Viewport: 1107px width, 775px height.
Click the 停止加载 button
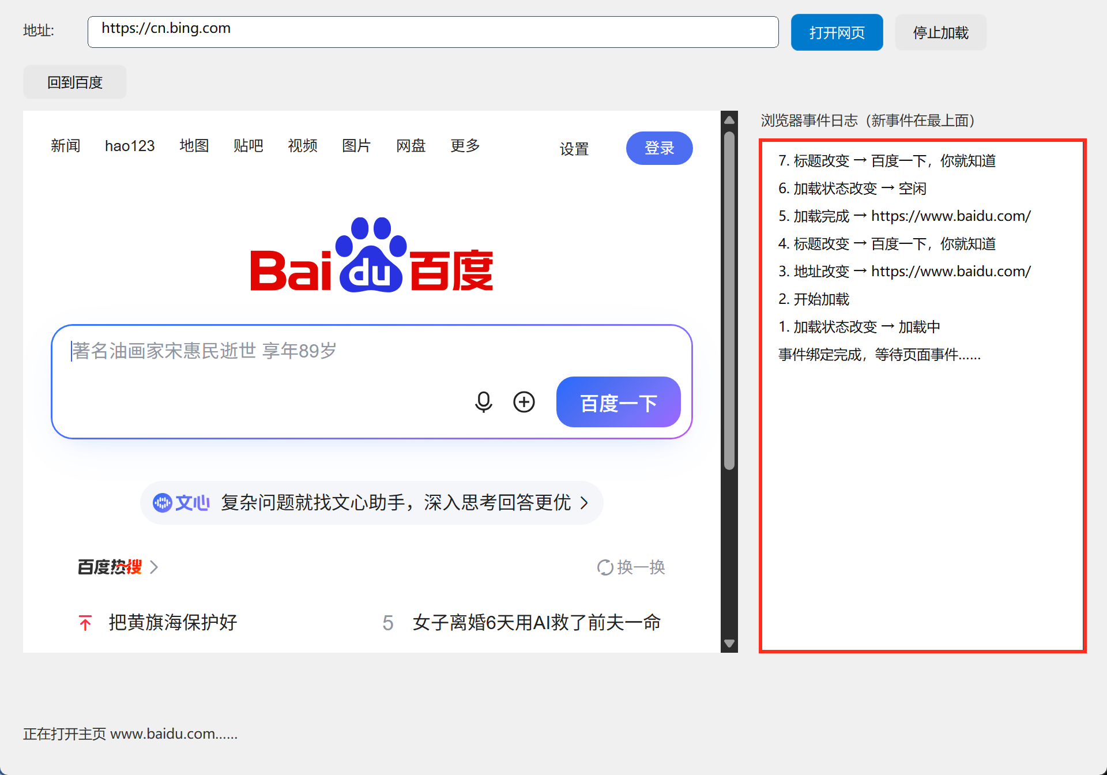(940, 32)
